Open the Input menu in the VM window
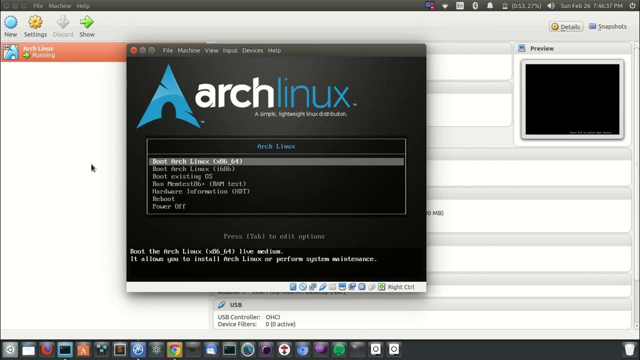This screenshot has height=360, width=640. [230, 50]
